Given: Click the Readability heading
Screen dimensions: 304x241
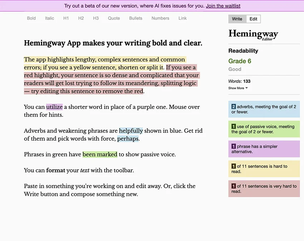Looking at the screenshot, I should click(243, 51).
